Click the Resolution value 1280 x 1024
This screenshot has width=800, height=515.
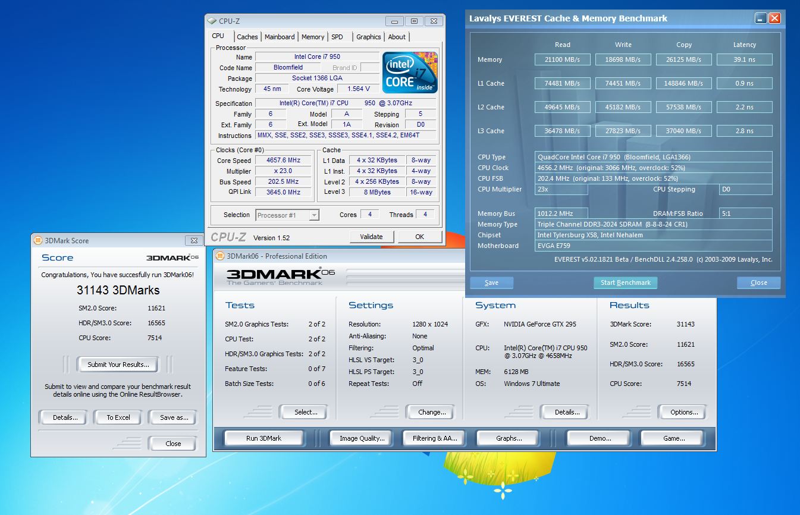[x=430, y=325]
